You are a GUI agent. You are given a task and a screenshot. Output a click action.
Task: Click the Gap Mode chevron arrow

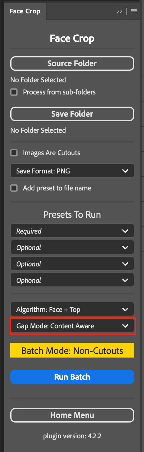[125, 326]
